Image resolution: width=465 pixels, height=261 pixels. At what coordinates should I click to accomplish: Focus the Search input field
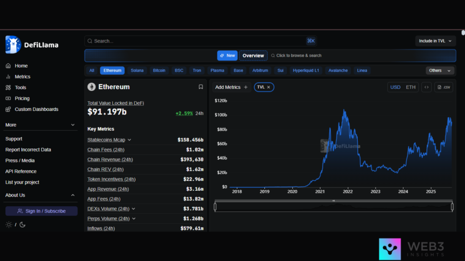pos(195,41)
